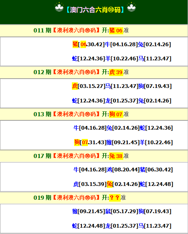Screen dimensions: 188x234
Task: Click the highlighted result 猪 06
Action: [x=116, y=31]
